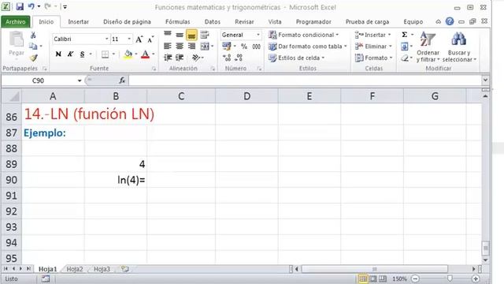504x284 pixels.
Task: Decrease indent in Alineación group
Action: click(x=168, y=58)
